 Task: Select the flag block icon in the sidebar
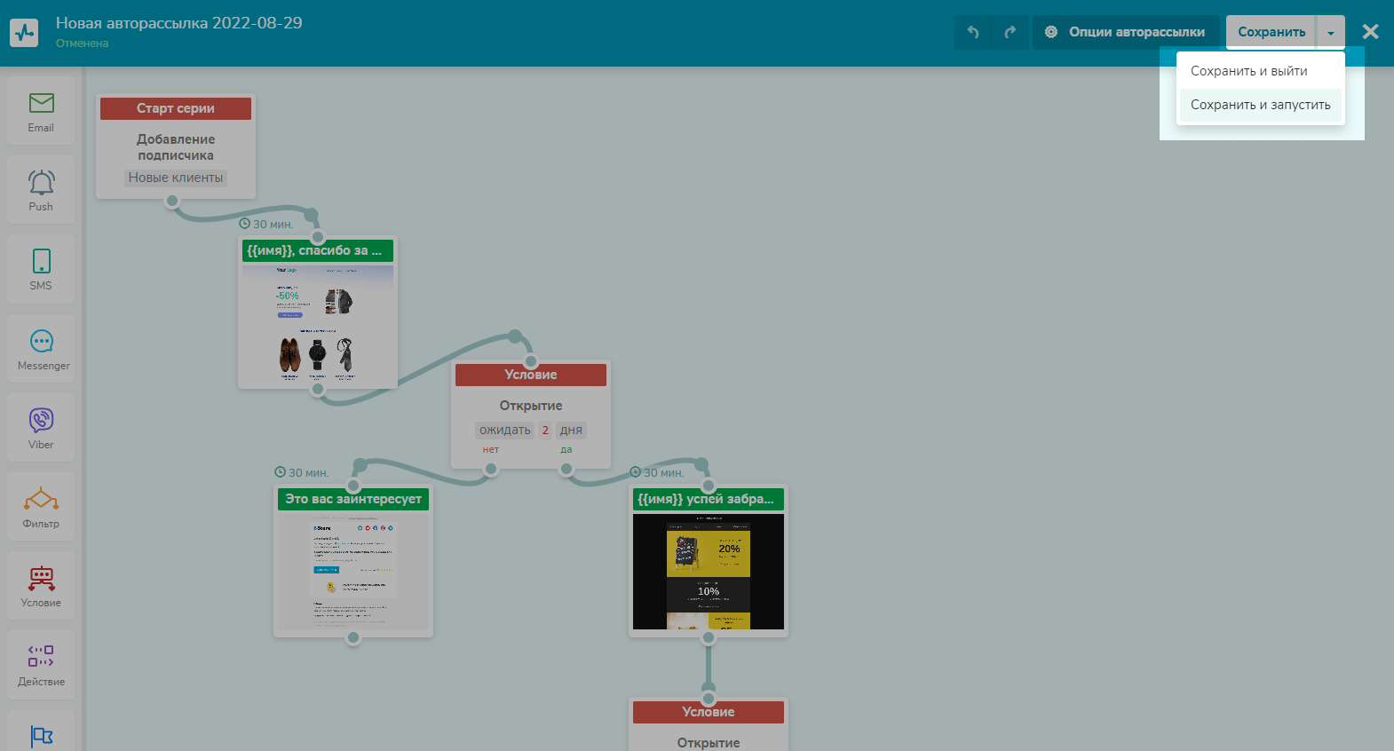[x=41, y=735]
